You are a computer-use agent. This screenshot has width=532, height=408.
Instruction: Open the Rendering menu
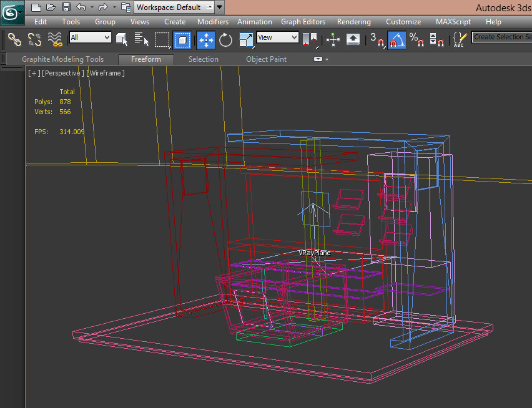[x=353, y=21]
